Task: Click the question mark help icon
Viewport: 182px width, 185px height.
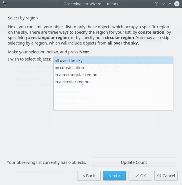Action: tap(156, 4)
